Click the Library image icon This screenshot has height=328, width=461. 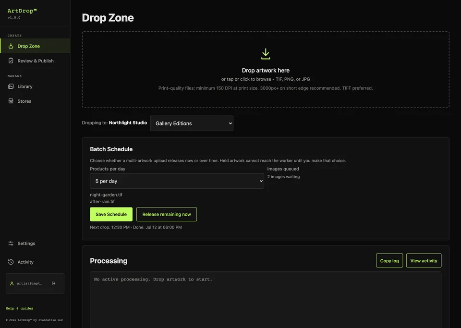[11, 86]
